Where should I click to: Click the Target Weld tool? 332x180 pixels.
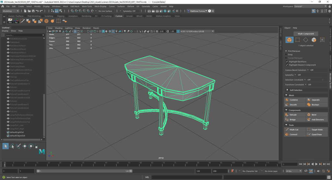317,129
